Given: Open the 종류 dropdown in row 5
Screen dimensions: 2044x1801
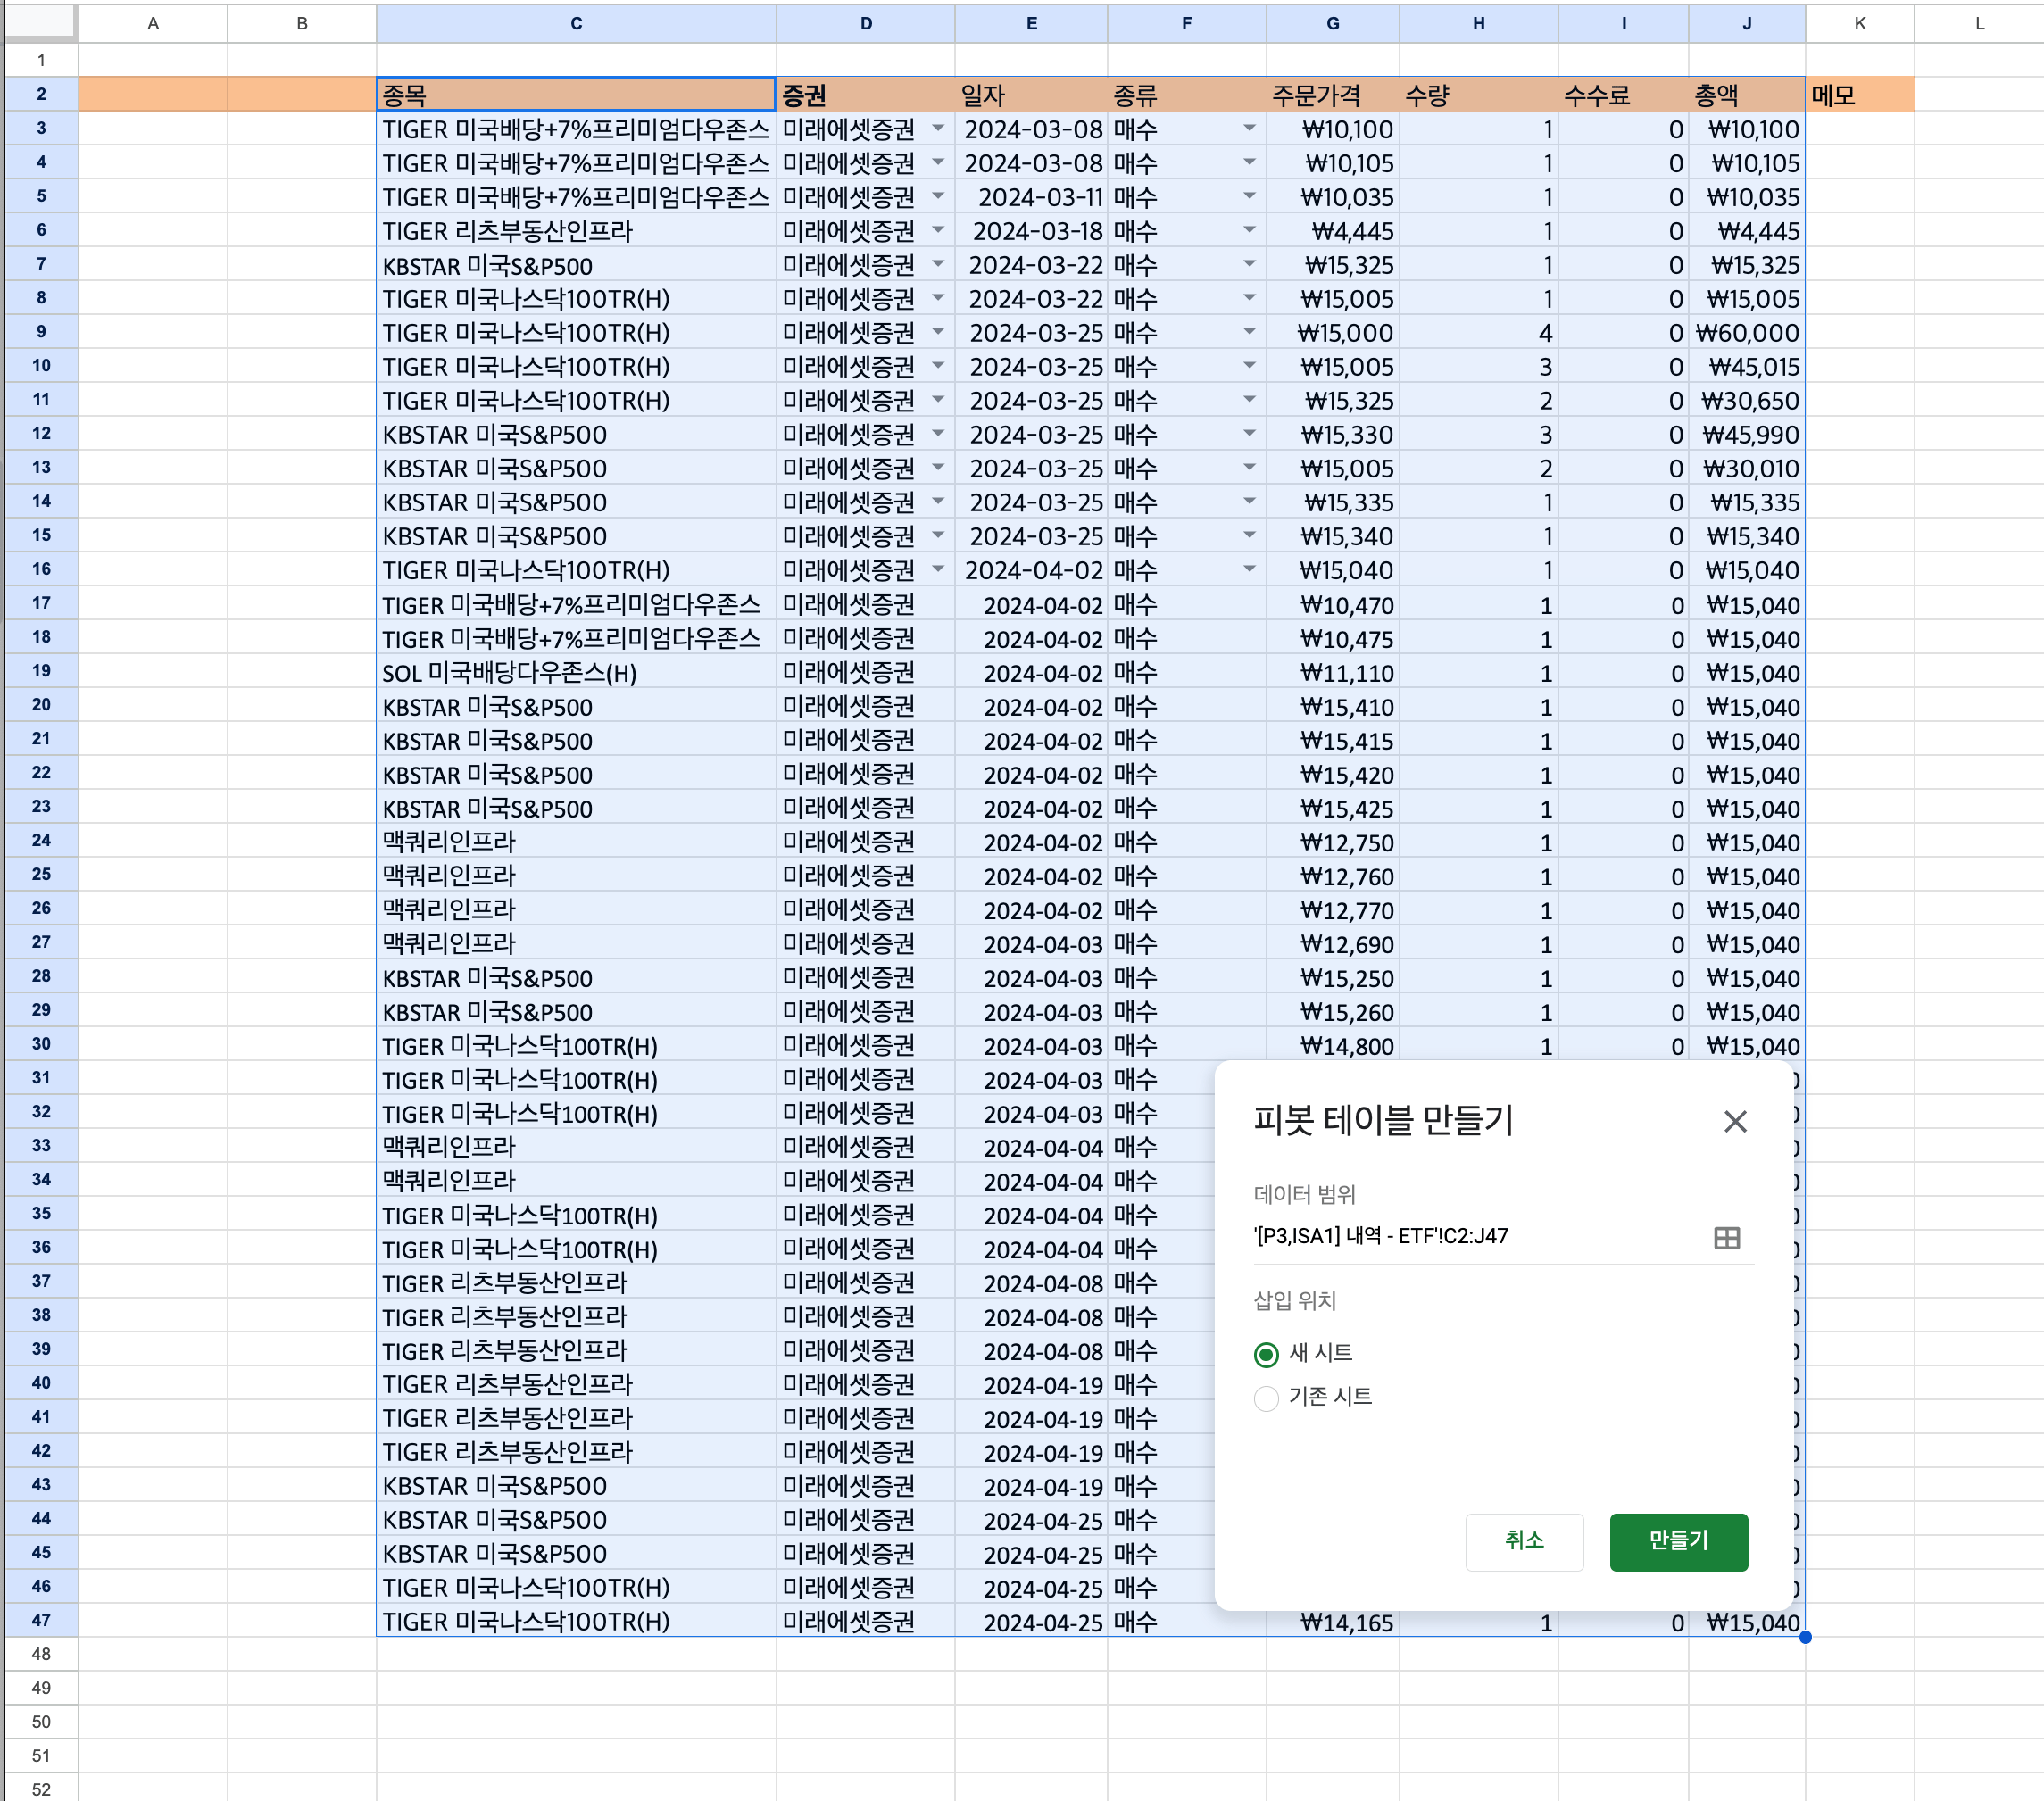Looking at the screenshot, I should [x=1249, y=196].
